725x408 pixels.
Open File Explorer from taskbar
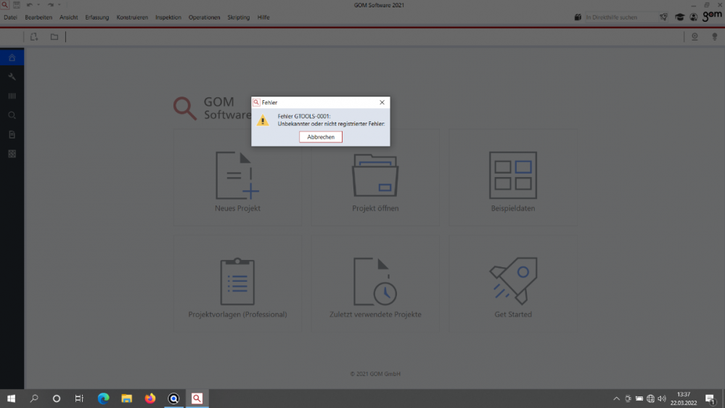point(127,399)
